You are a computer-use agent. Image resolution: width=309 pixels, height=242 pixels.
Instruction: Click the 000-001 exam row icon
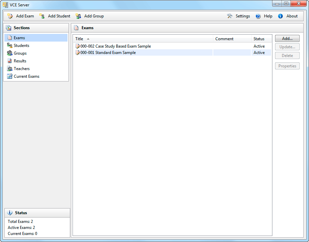78,53
